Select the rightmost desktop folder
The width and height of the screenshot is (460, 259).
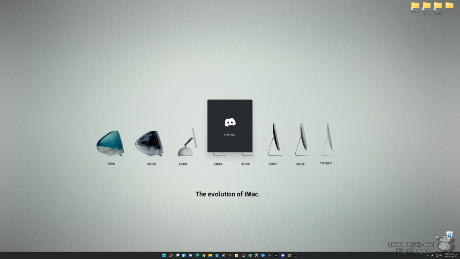449,7
